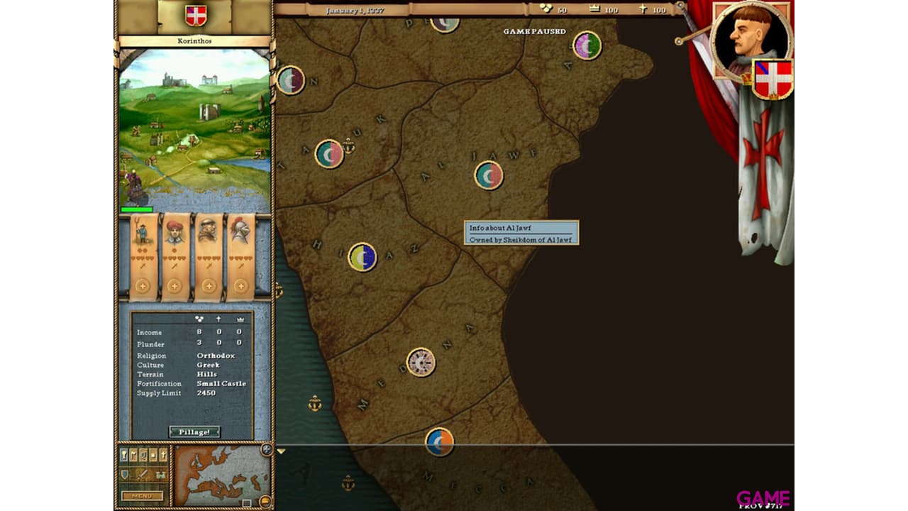The width and height of the screenshot is (908, 511).
Task: Click the peasant class banner portrait
Action: click(143, 231)
